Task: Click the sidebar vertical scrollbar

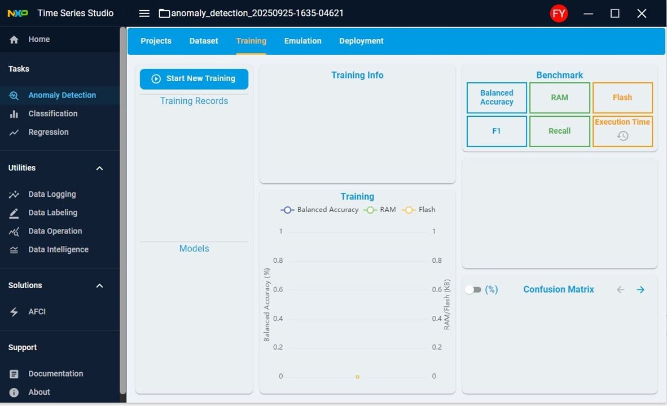Action: click(x=122, y=210)
